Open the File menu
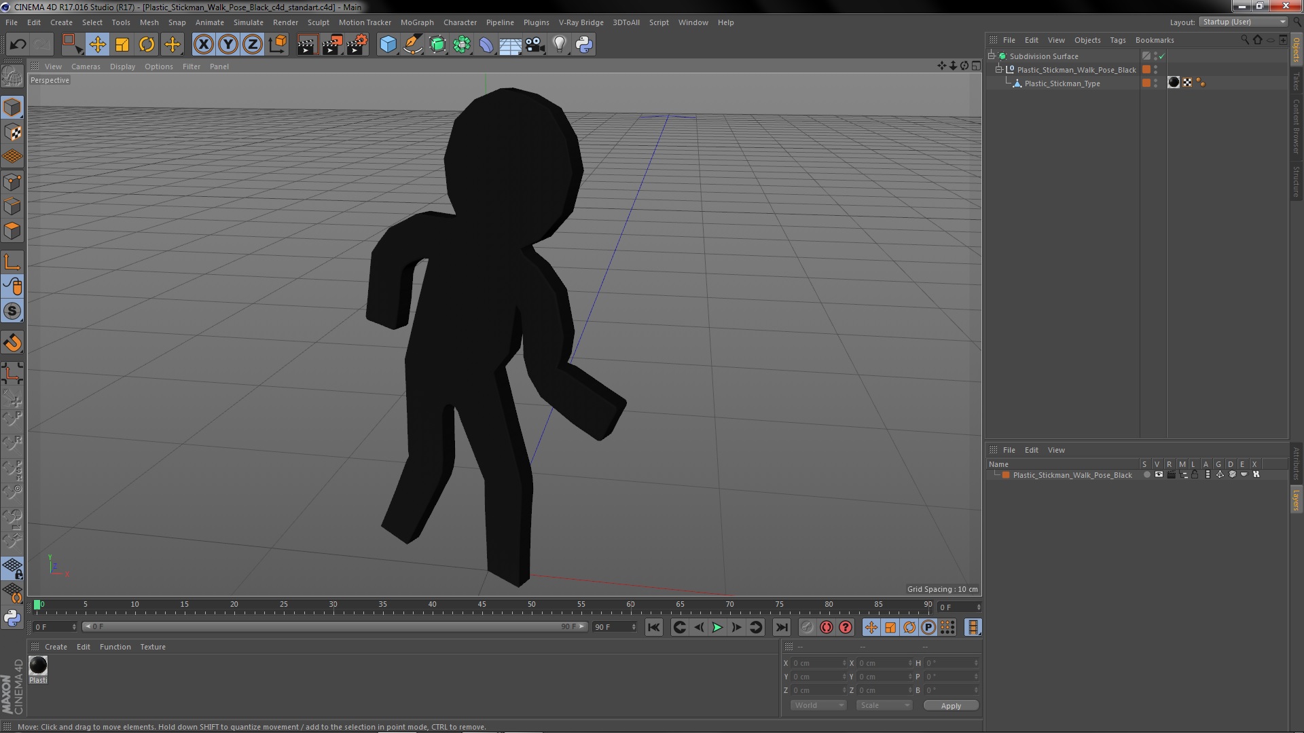Viewport: 1304px width, 733px height. point(12,22)
